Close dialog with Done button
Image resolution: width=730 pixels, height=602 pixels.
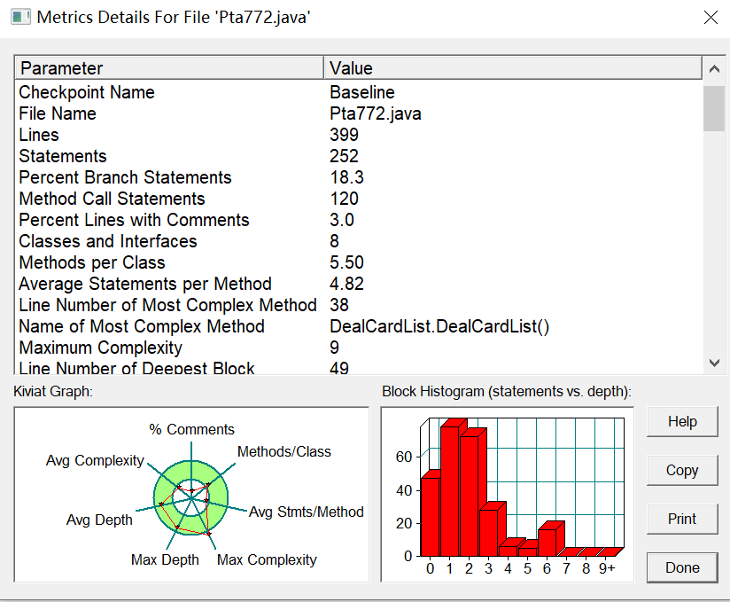click(x=682, y=567)
